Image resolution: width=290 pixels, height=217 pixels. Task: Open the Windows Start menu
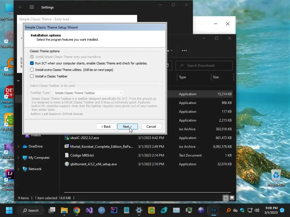tap(9, 210)
